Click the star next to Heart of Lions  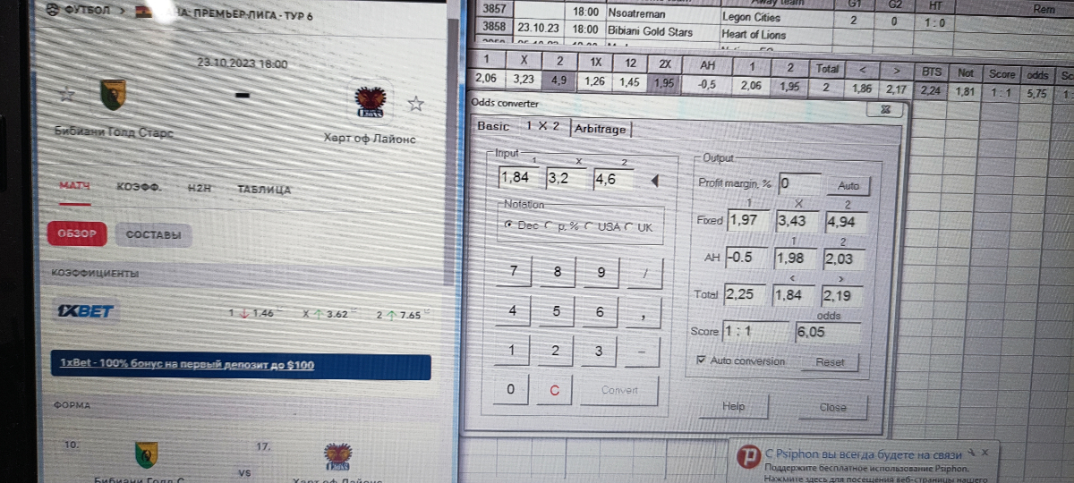(x=415, y=105)
